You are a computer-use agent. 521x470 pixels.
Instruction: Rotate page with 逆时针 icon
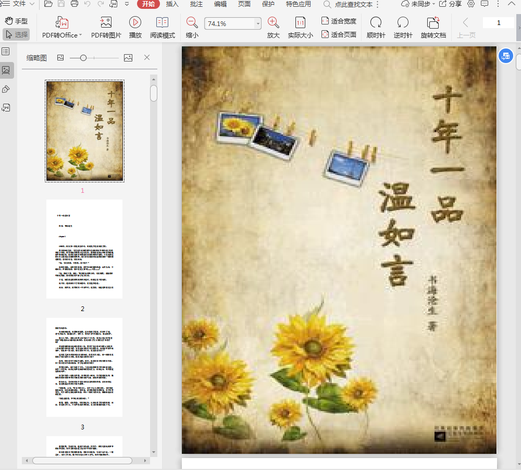tap(403, 23)
